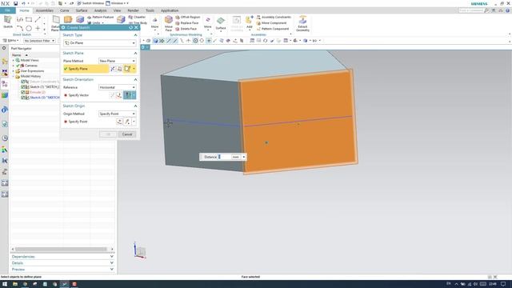This screenshot has height=288, width=512.
Task: Open the History clock sidebar tab
Action: pyautogui.click(x=5, y=138)
